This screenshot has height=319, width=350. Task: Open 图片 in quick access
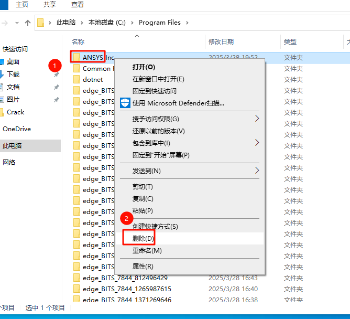click(13, 100)
